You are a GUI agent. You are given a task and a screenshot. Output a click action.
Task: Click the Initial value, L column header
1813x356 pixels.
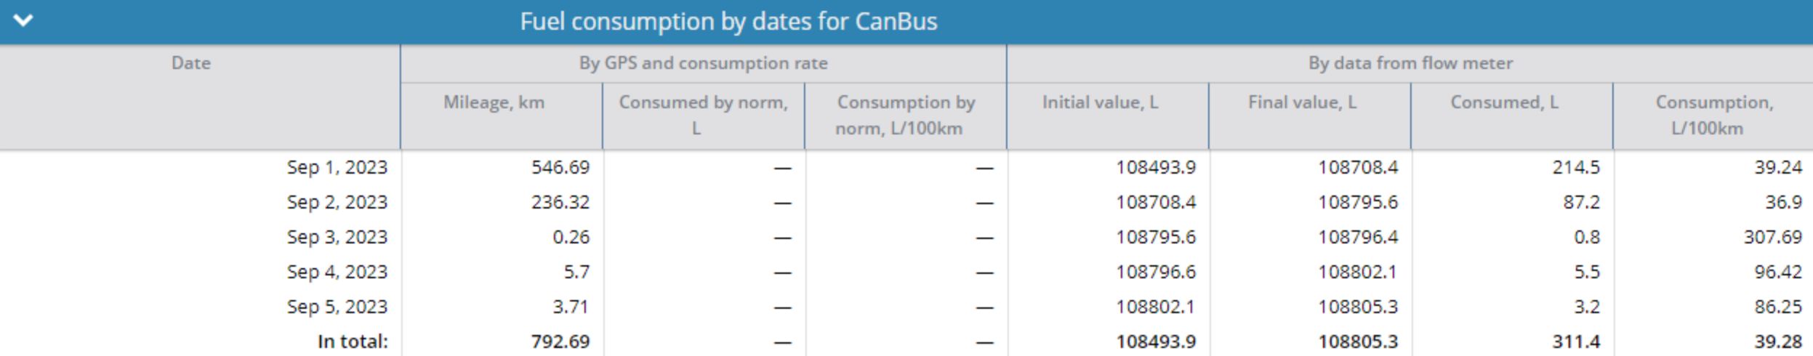(x=1100, y=102)
